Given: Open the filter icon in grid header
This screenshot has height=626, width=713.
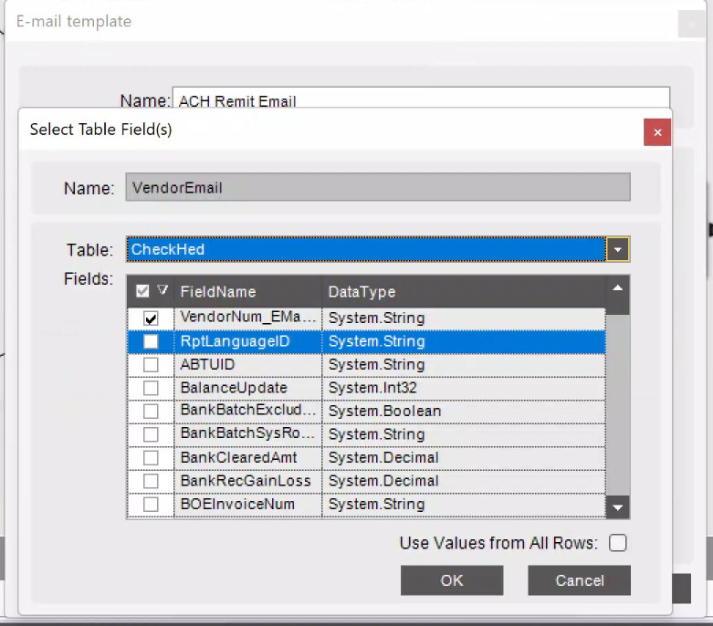Looking at the screenshot, I should pos(163,290).
